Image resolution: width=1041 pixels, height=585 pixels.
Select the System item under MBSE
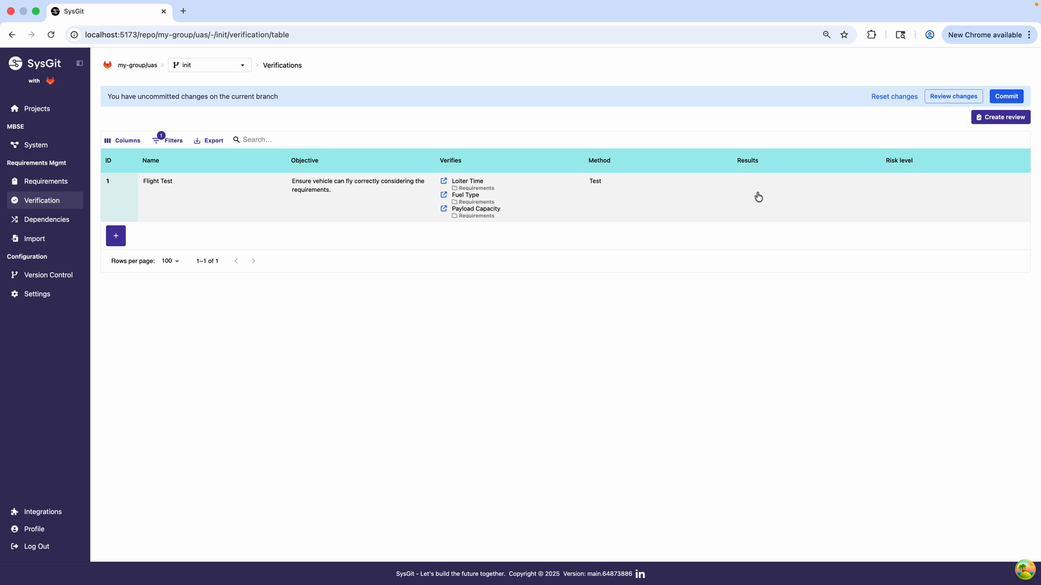coord(36,145)
